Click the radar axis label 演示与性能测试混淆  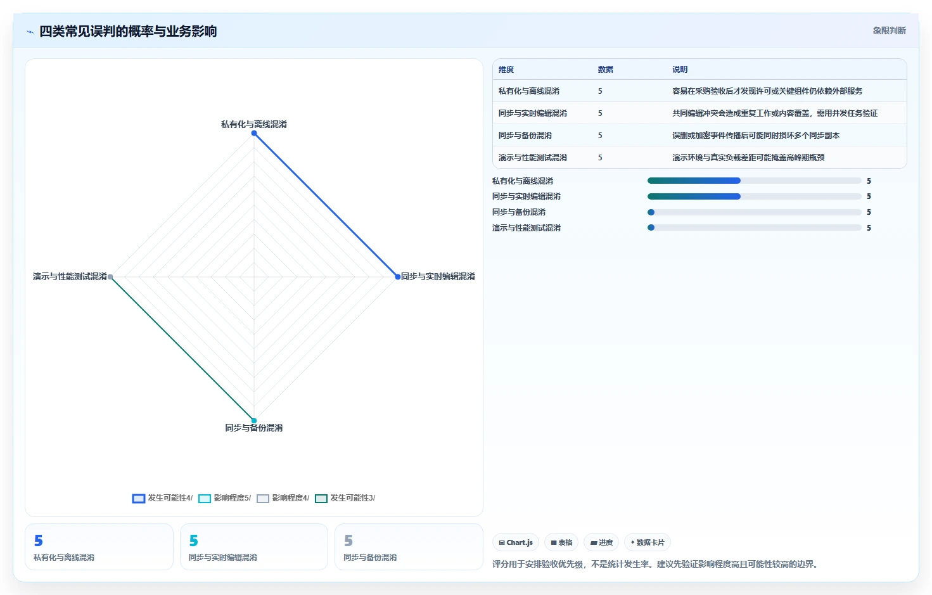(70, 276)
